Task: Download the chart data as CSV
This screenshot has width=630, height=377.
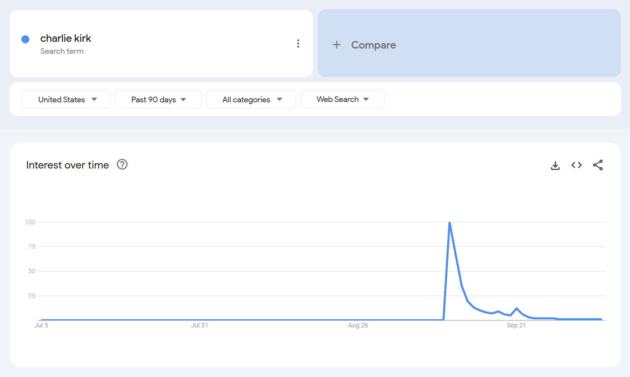Action: point(555,165)
